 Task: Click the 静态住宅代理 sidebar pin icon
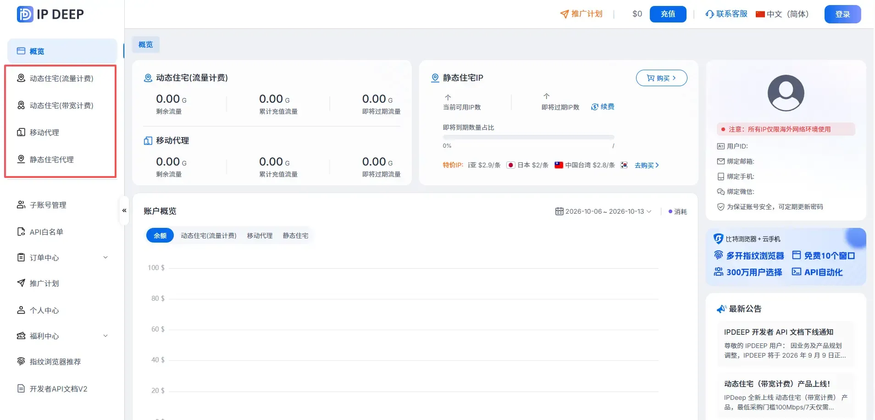tap(21, 159)
